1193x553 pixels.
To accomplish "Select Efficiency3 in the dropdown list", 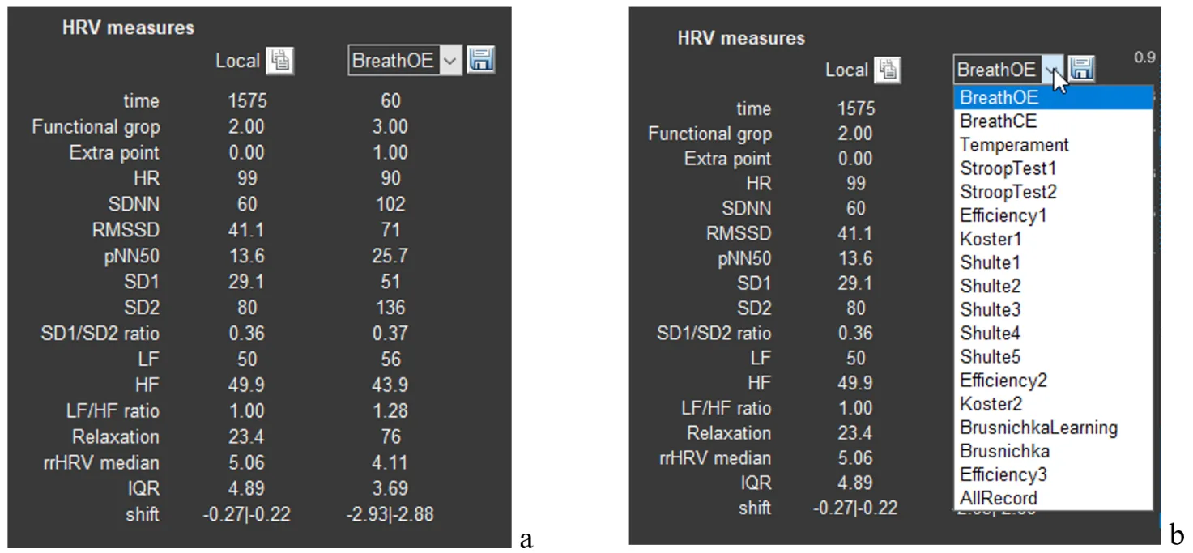I will tap(1003, 474).
